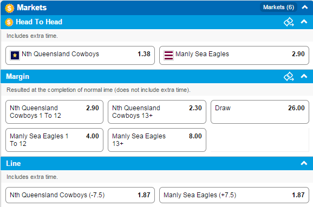Screen dimensions: 313x207
Task: Pick Nth Queensland Cowboys 13+ margin
Action: [157, 112]
